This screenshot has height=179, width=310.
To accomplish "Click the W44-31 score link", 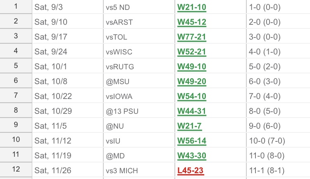I will point(191,111).
